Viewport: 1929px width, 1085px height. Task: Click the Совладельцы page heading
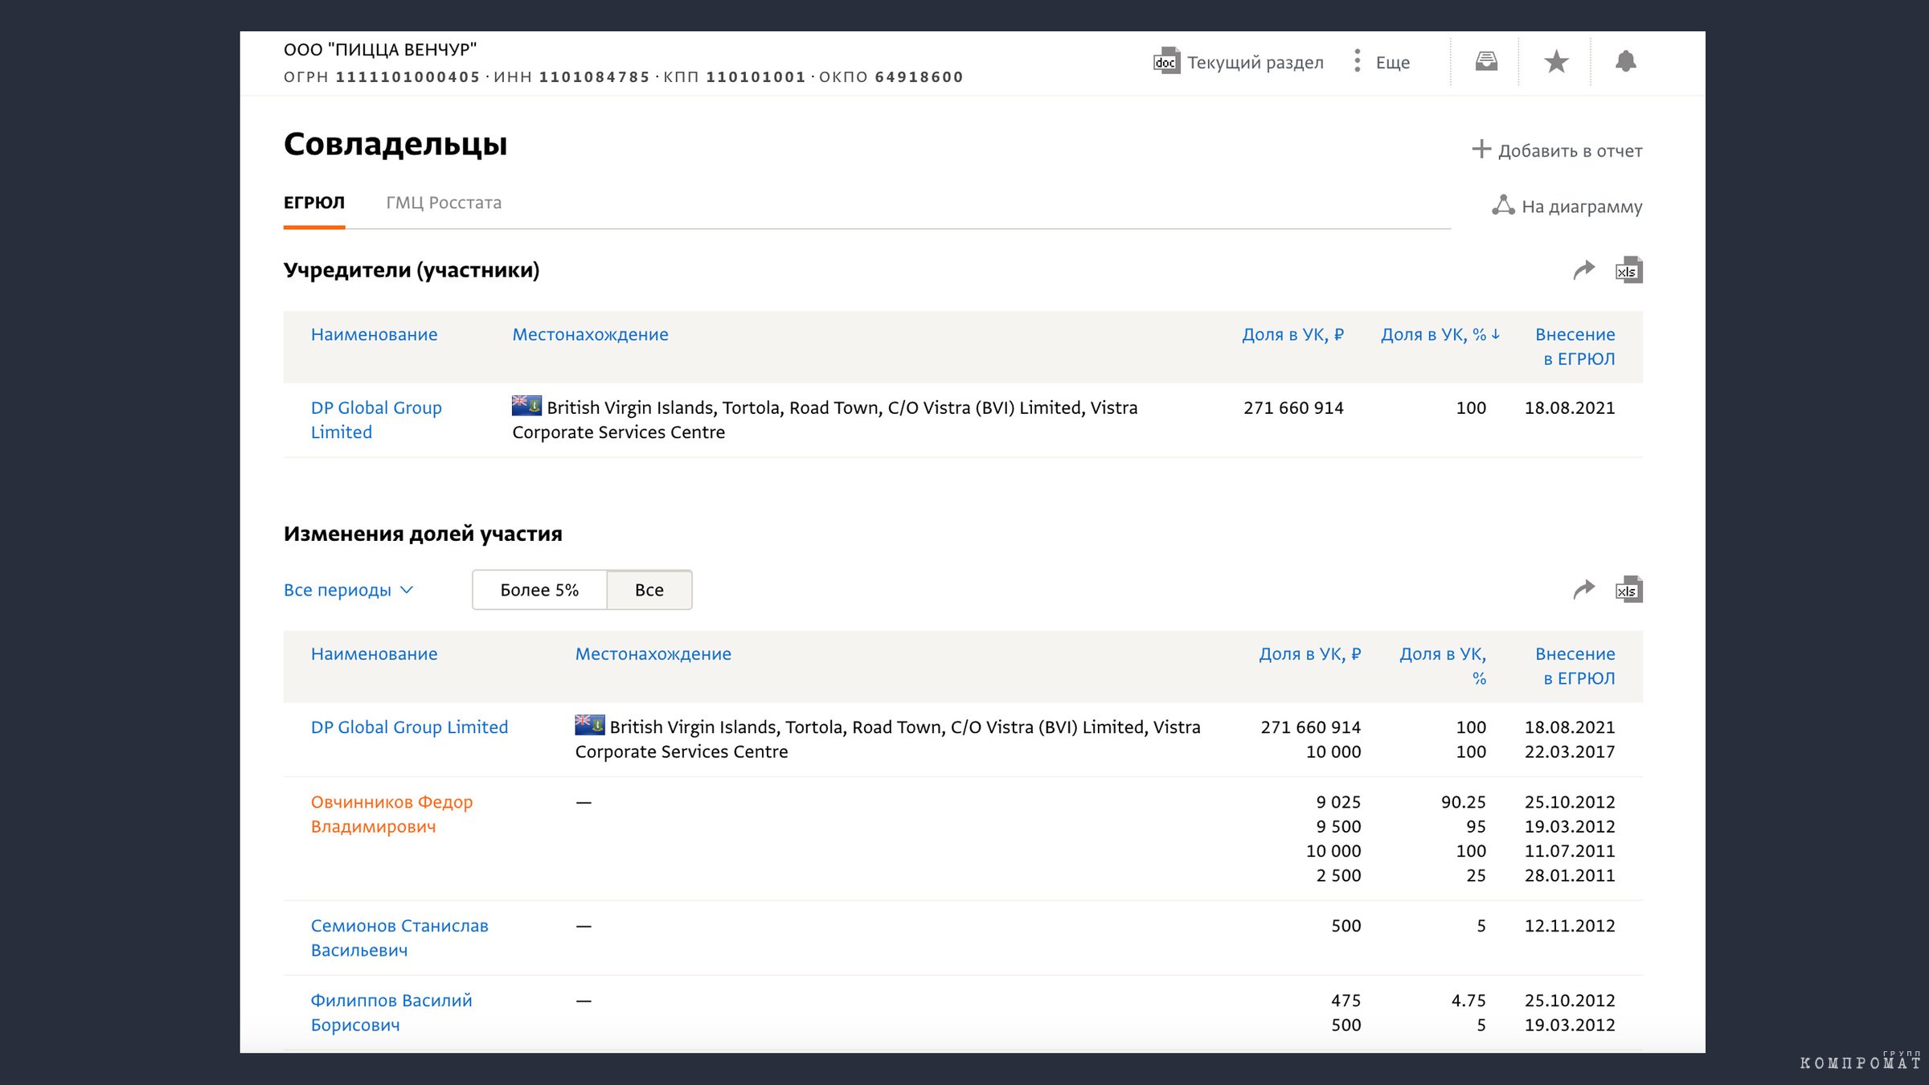395,145
